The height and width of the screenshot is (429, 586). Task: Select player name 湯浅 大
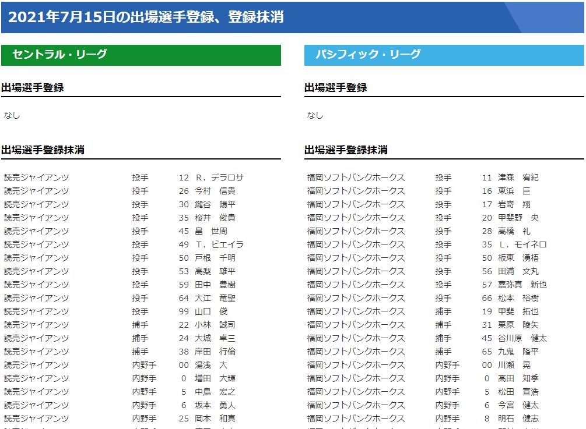[x=211, y=365]
